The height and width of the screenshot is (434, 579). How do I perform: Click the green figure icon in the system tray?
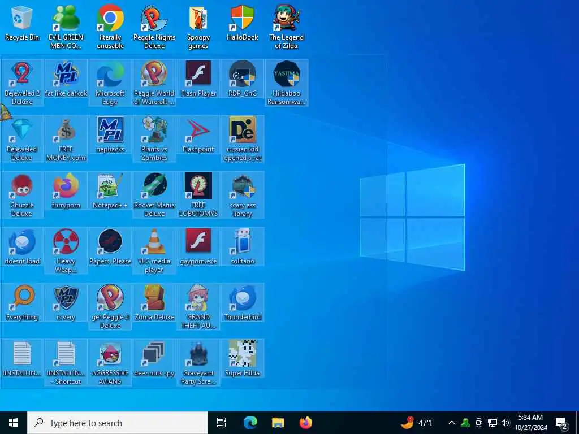(465, 423)
